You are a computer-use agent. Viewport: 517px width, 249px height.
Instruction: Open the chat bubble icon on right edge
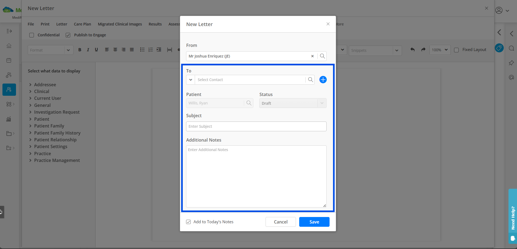click(x=512, y=48)
